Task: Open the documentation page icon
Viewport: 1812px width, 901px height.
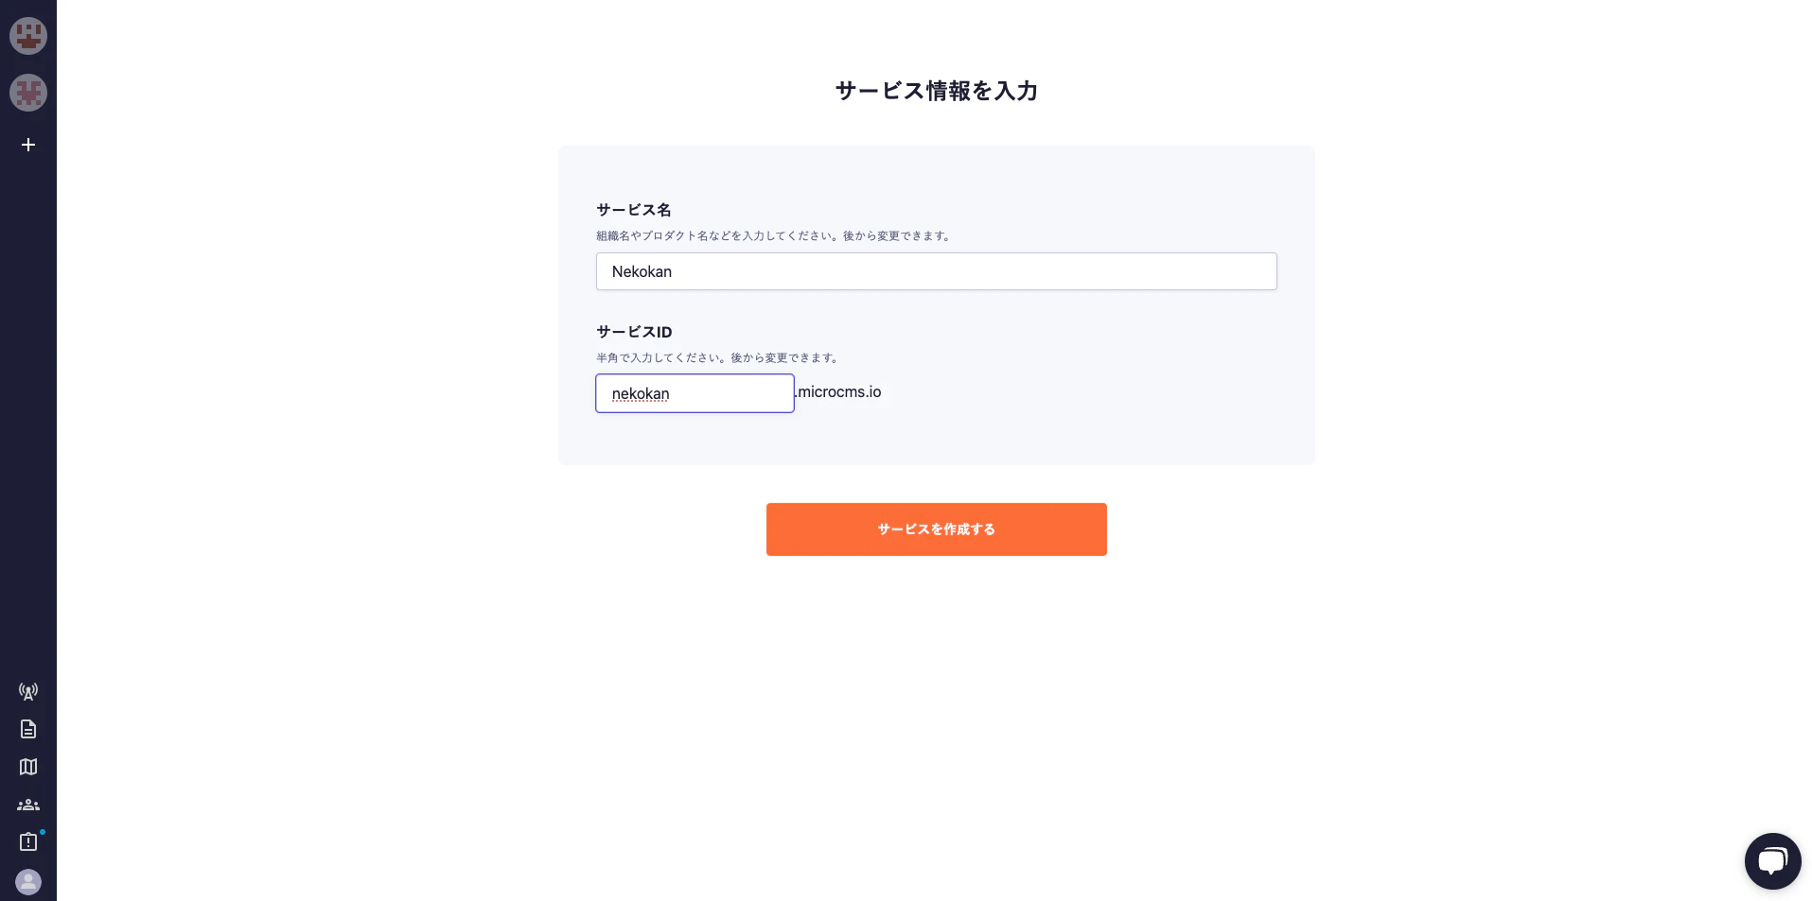Action: [x=28, y=729]
